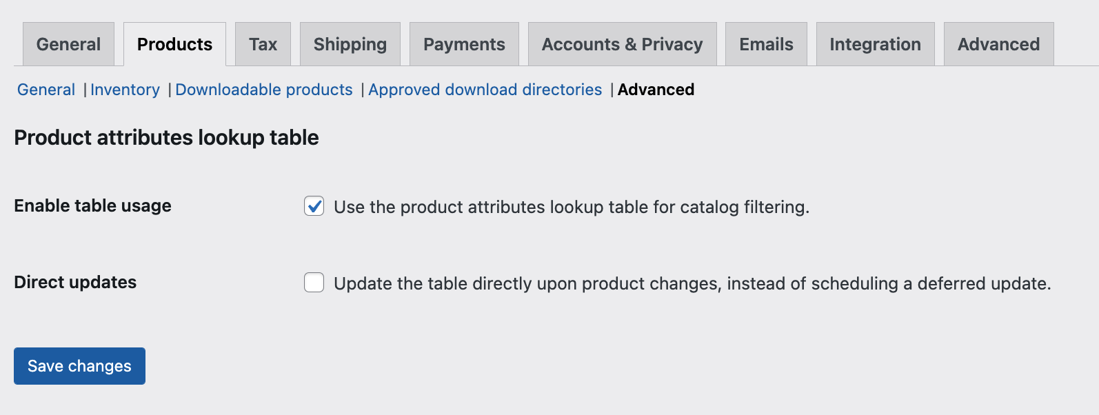The width and height of the screenshot is (1099, 415).
Task: Switch to the Emails tab
Action: click(766, 45)
